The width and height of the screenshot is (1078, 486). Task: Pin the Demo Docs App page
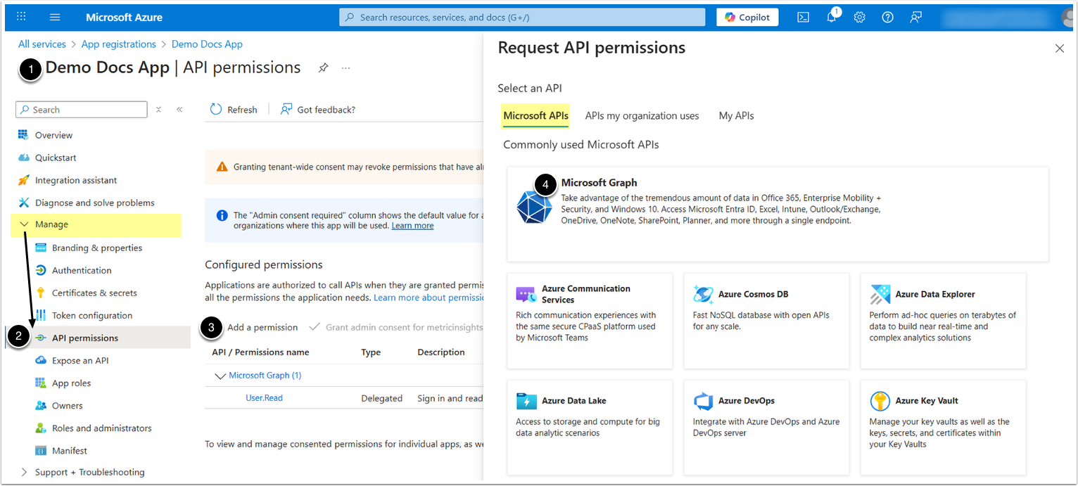point(323,68)
